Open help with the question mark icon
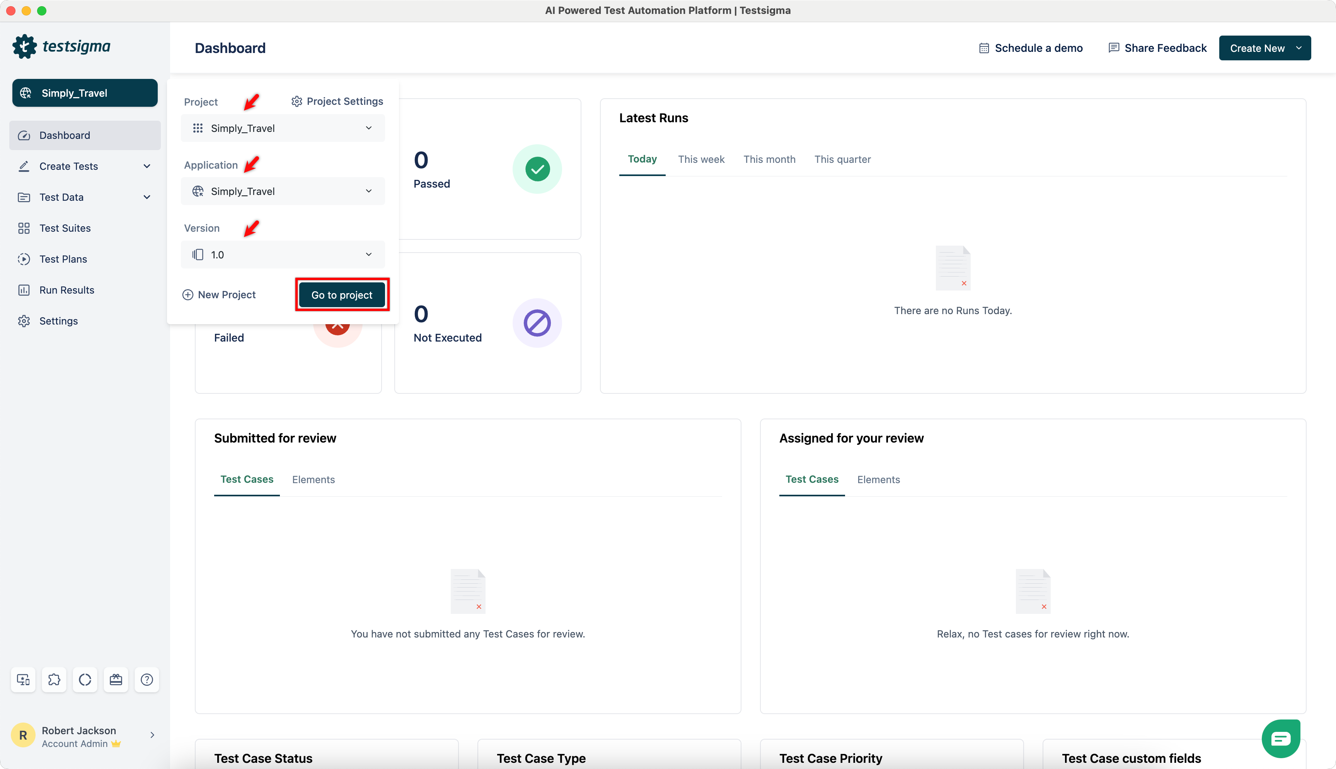This screenshot has height=769, width=1336. (147, 679)
